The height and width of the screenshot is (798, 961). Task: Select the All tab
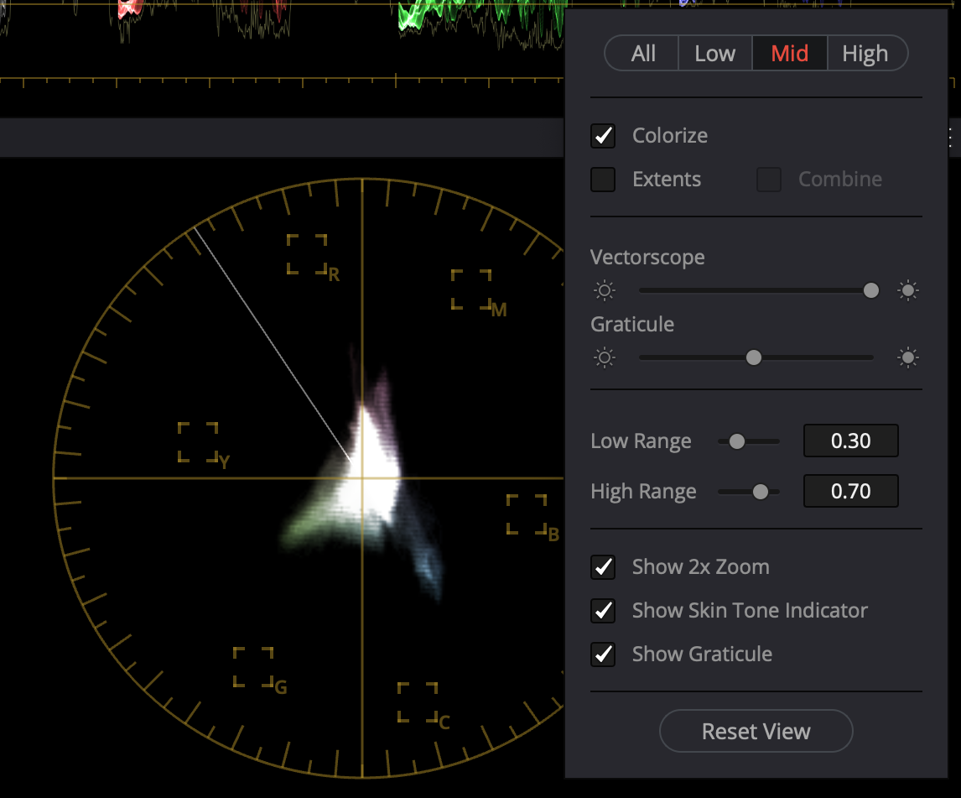[642, 54]
